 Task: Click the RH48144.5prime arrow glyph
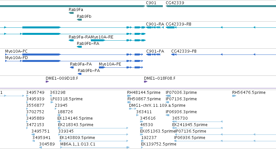pyautogui.click(x=129, y=96)
